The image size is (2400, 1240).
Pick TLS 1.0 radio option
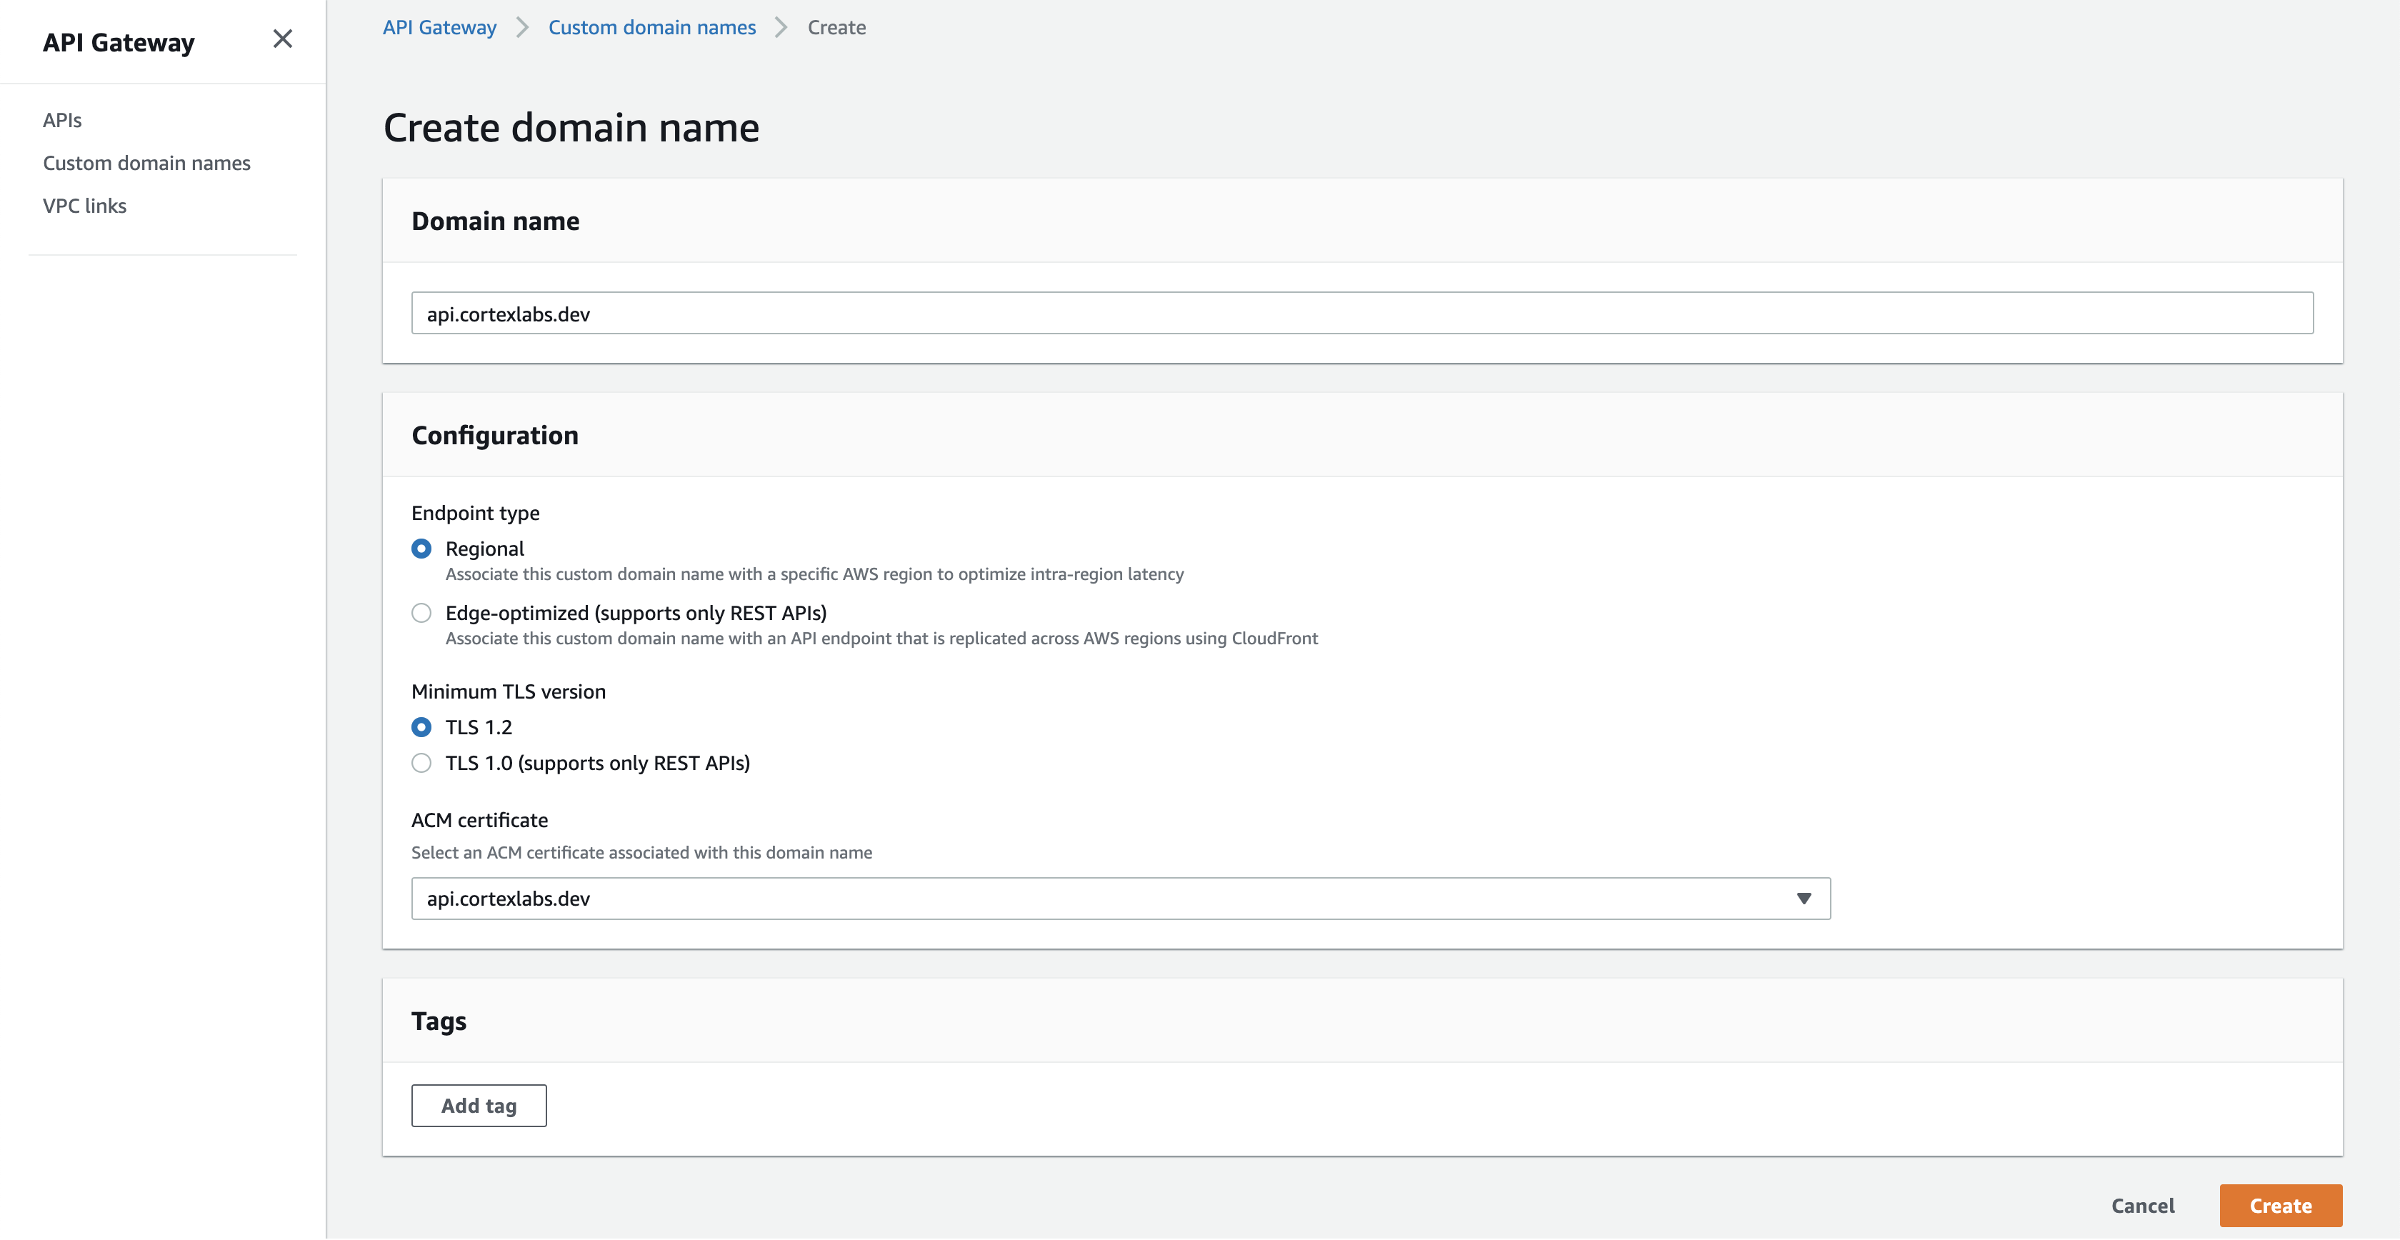pos(421,763)
